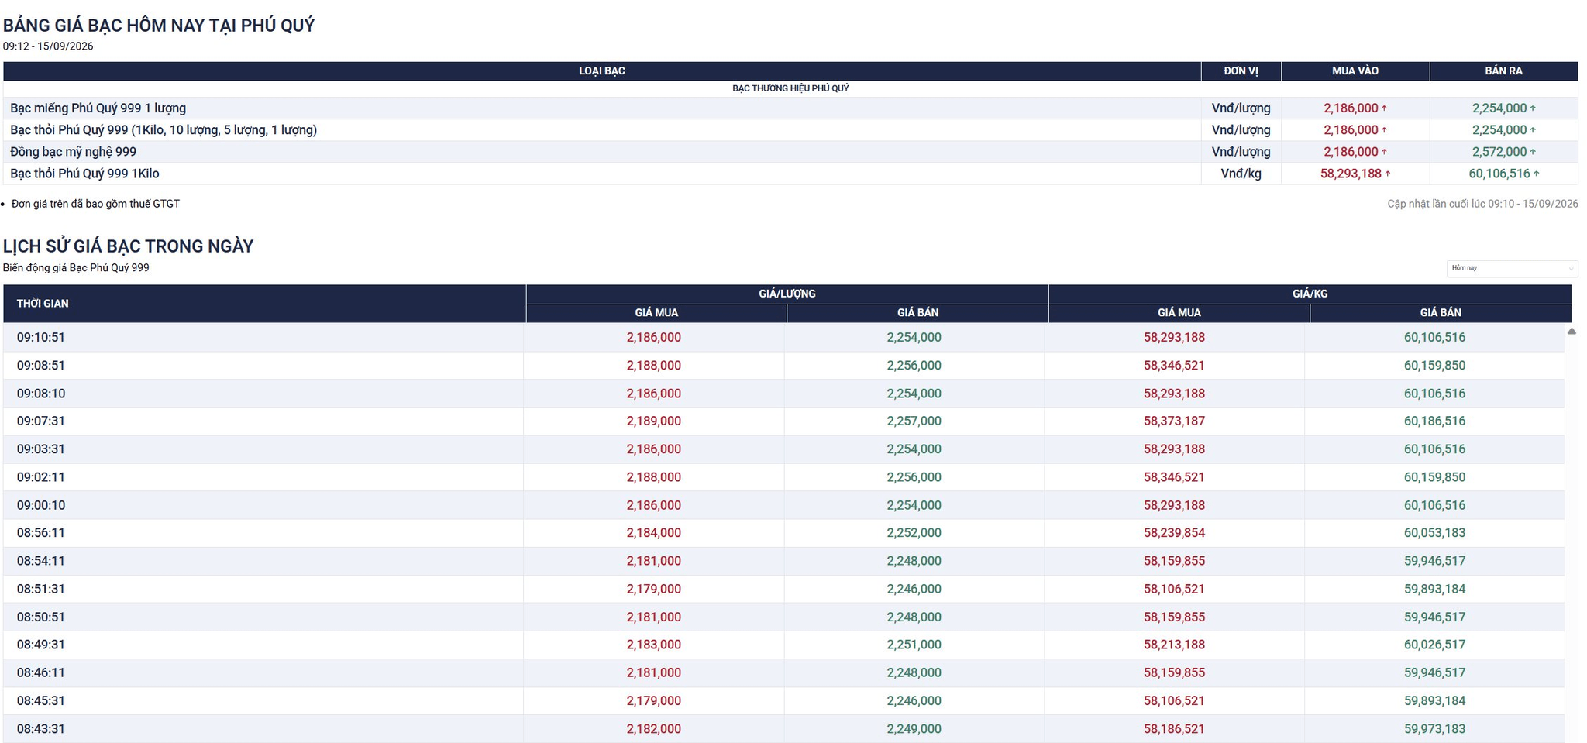Image resolution: width=1587 pixels, height=743 pixels.
Task: Click the THỜI GIAN column header
Action: coord(264,304)
